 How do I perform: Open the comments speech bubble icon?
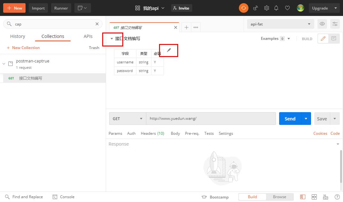(x=334, y=39)
